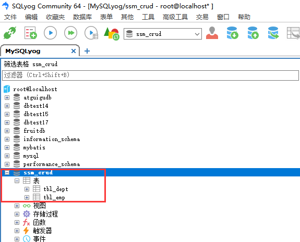Viewport: 300px width, 242px height.
Task: Expand the information_schema node
Action: point(7,139)
